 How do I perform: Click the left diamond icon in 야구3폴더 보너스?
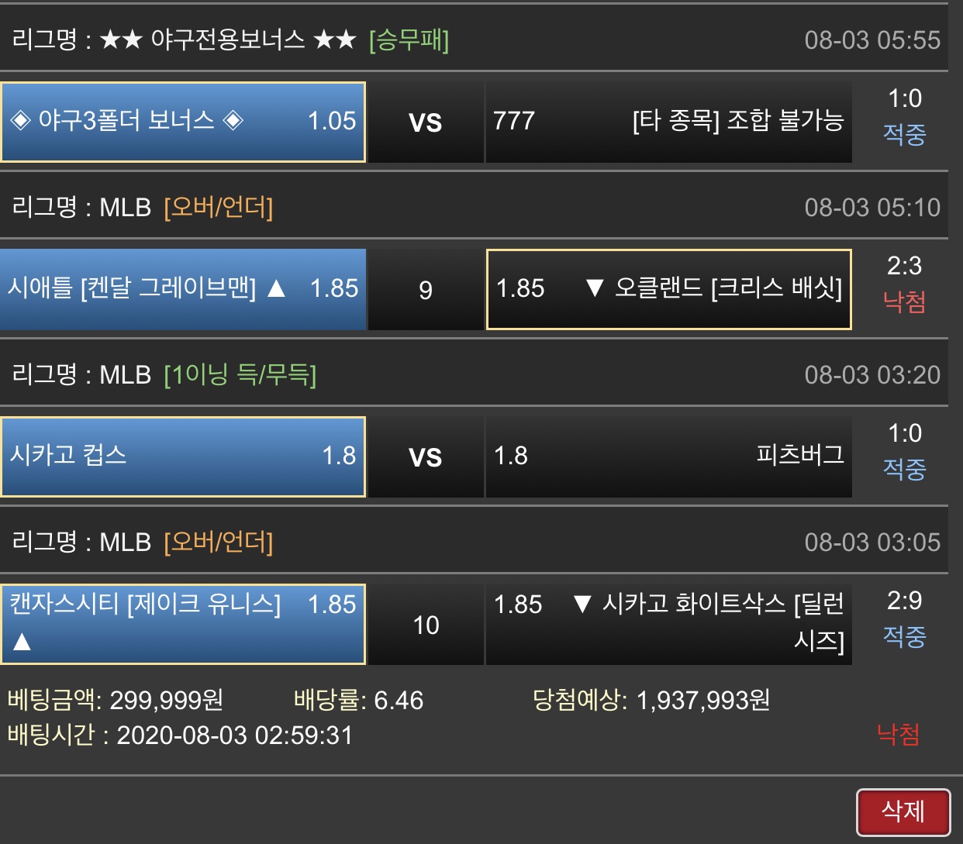tap(20, 120)
